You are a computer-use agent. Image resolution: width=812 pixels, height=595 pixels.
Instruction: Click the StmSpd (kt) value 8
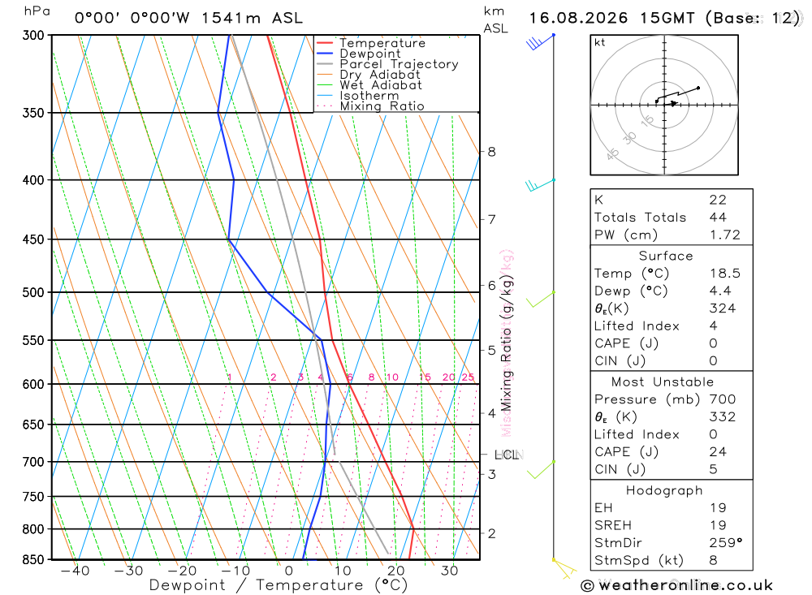[713, 560]
